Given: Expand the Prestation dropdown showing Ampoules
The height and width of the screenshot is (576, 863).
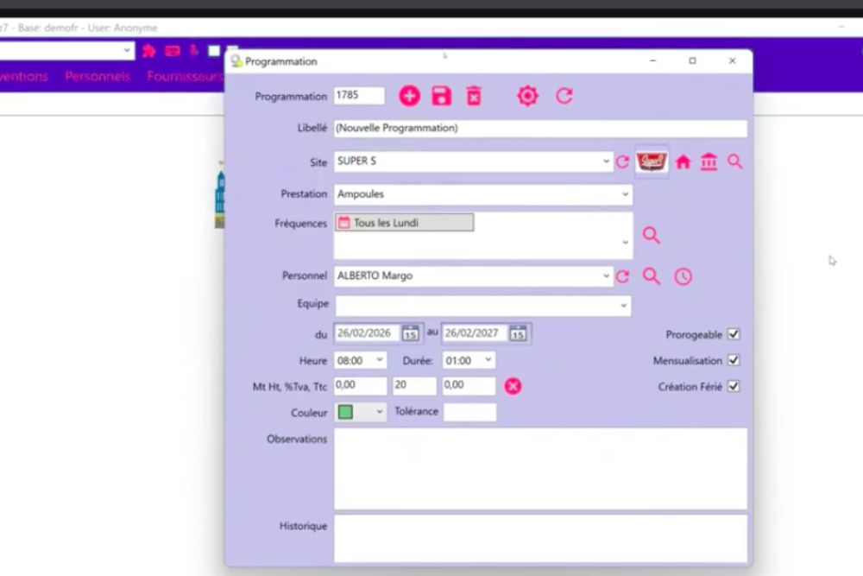Looking at the screenshot, I should [624, 194].
